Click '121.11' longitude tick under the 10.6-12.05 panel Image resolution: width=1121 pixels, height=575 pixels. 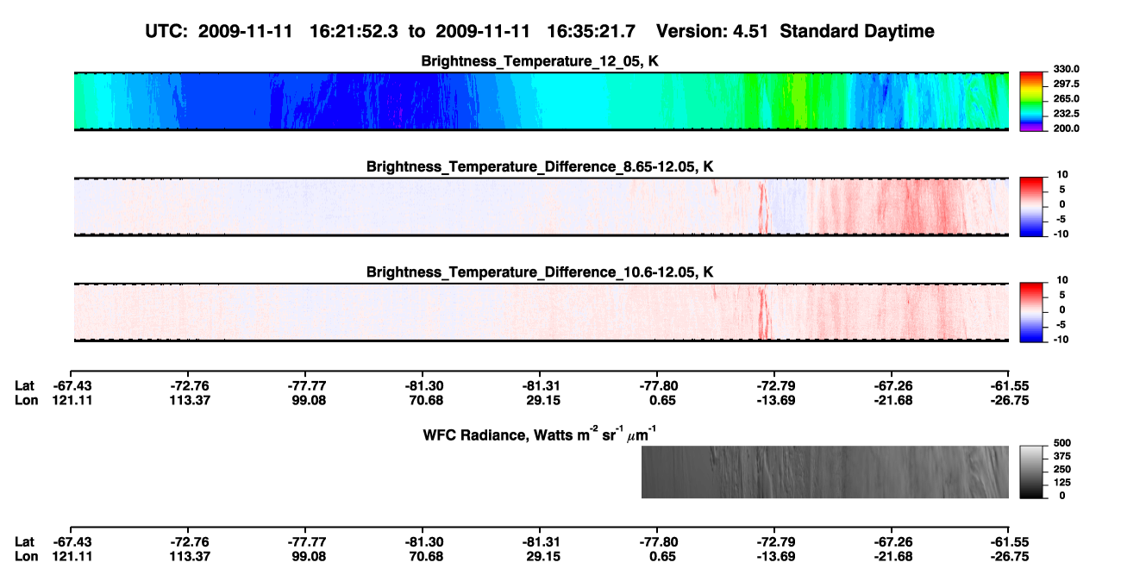pos(72,400)
